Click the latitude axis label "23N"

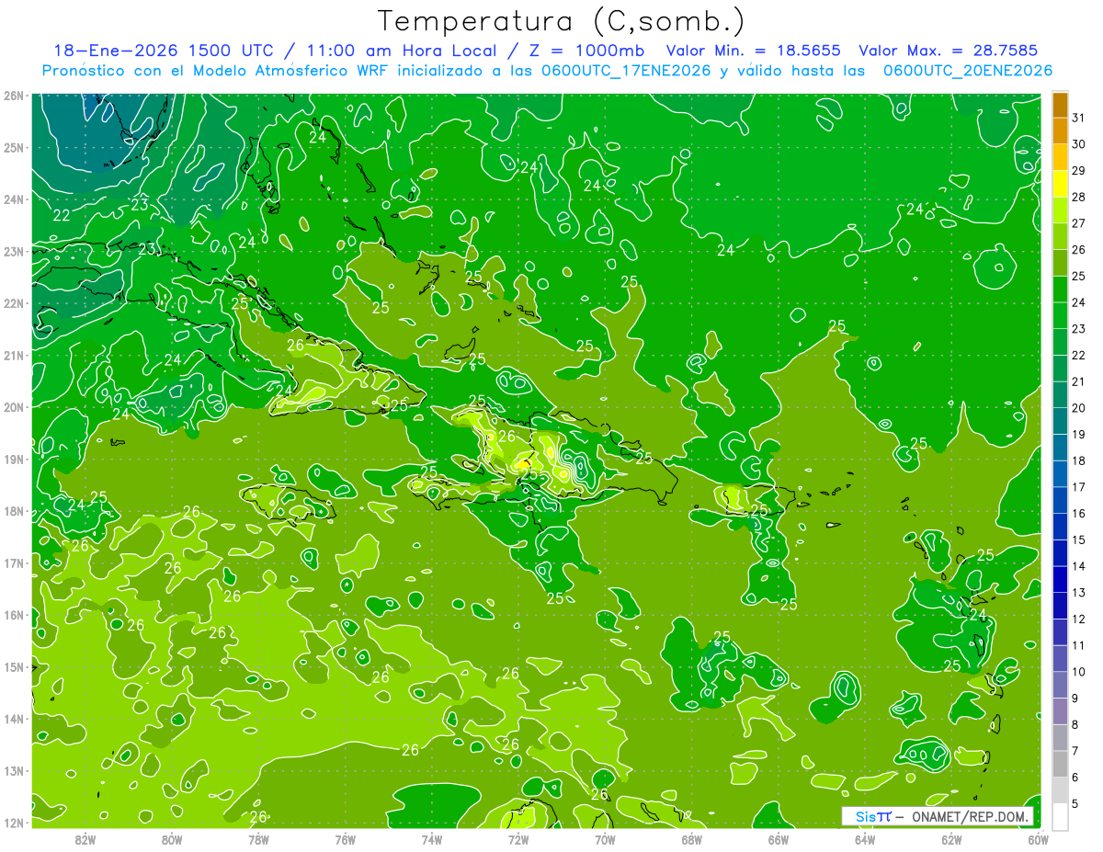13,252
